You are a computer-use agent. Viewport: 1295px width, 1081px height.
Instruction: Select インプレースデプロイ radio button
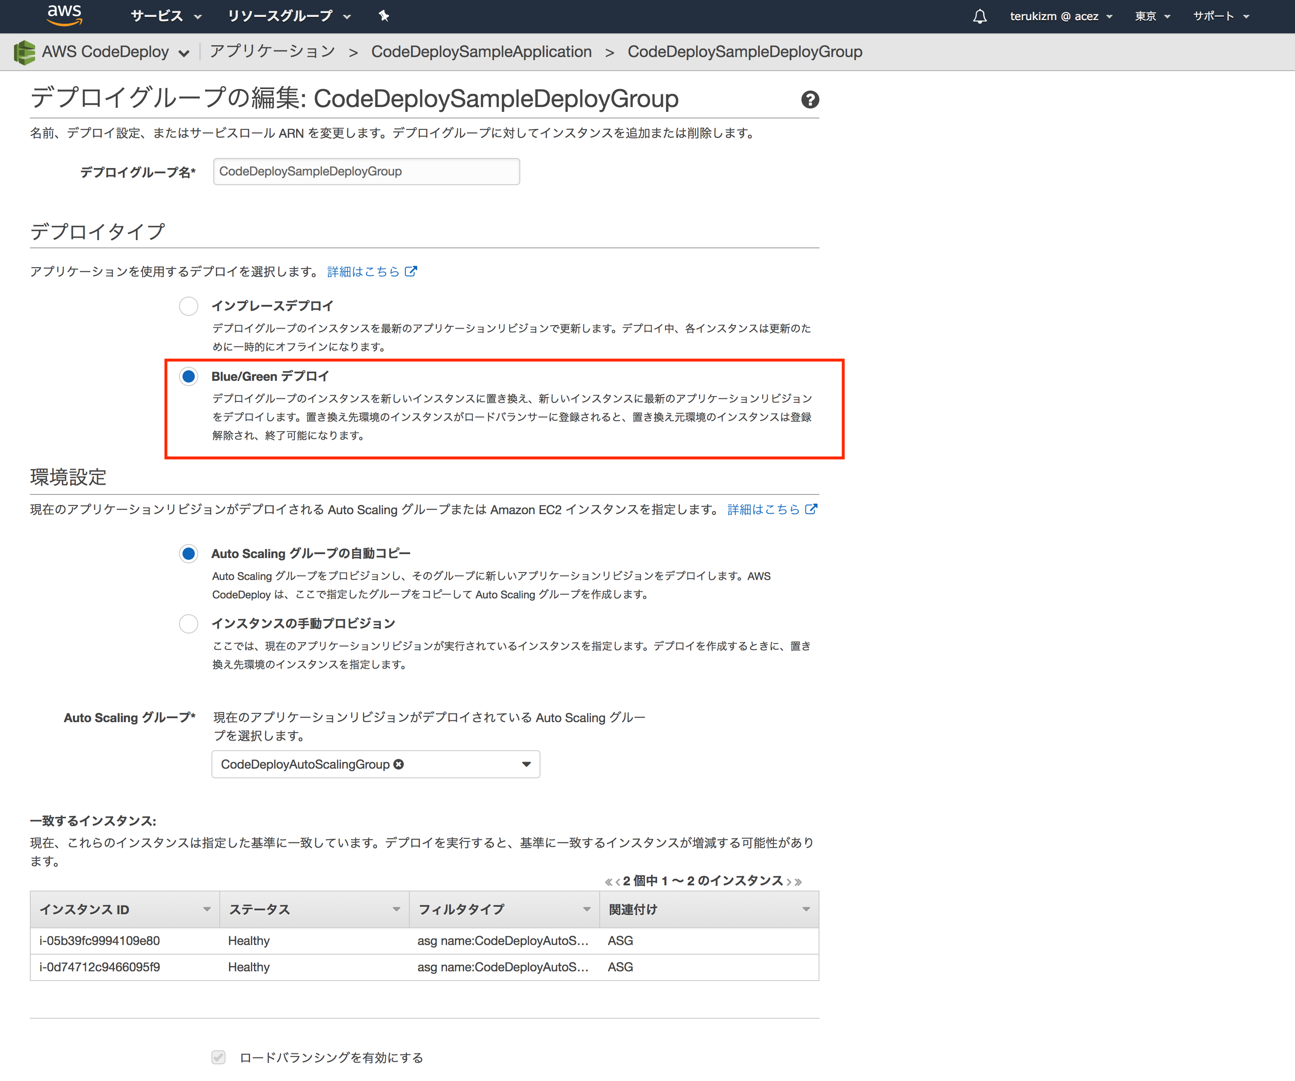coord(189,306)
